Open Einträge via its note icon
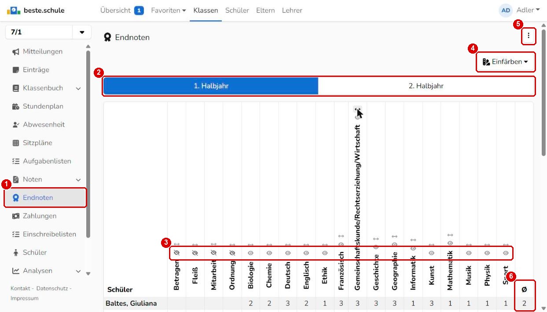The width and height of the screenshot is (547, 312). point(16,70)
